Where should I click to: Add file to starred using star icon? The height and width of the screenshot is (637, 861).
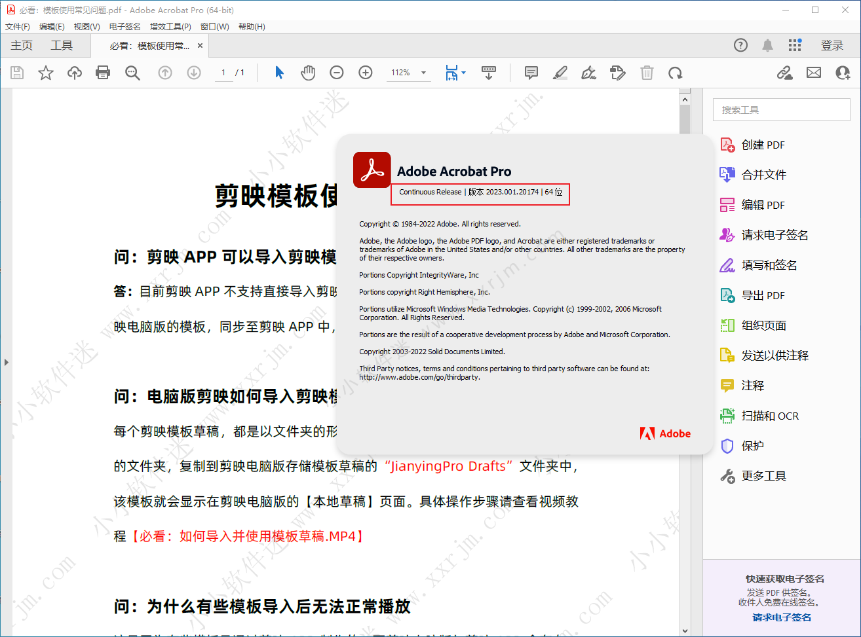pos(46,73)
